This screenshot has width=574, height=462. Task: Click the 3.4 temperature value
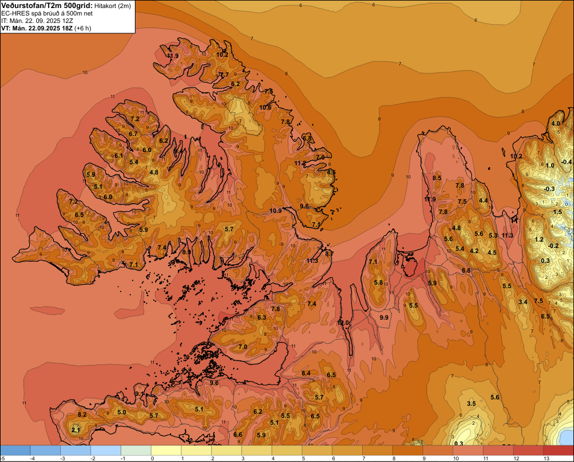tap(523, 302)
